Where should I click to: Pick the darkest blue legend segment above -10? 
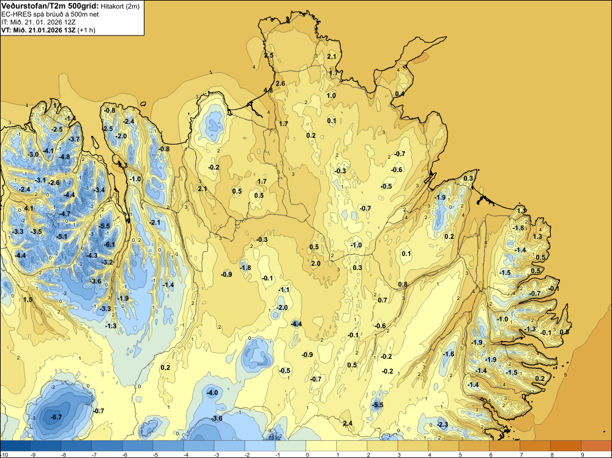(15, 446)
